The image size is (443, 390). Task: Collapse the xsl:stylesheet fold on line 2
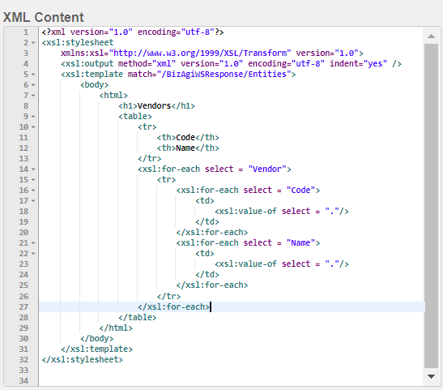[33, 43]
